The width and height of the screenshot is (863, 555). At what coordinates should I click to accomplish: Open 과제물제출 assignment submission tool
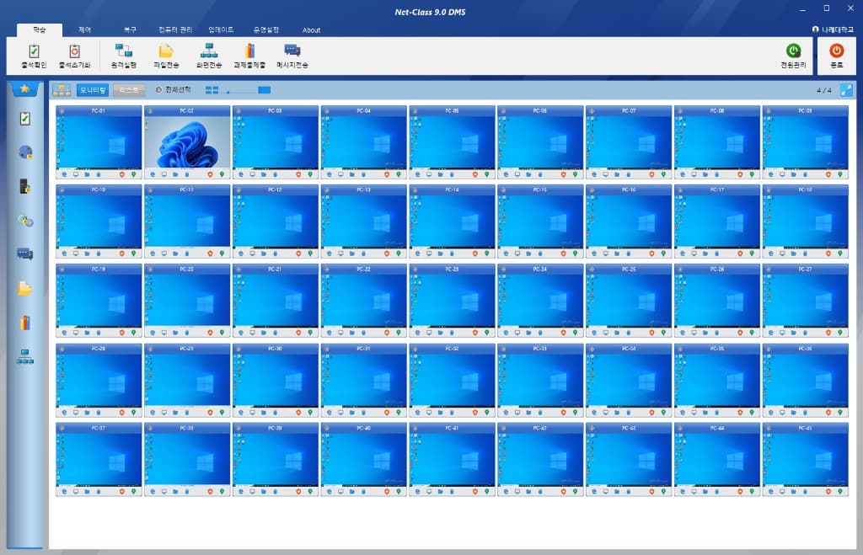[249, 56]
